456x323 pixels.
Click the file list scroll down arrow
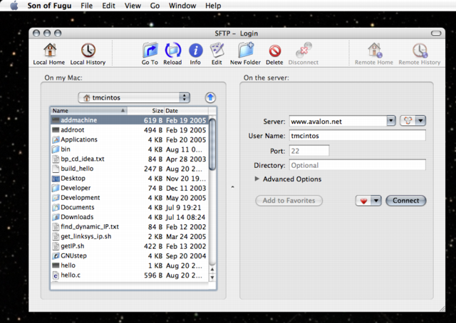pos(212,277)
